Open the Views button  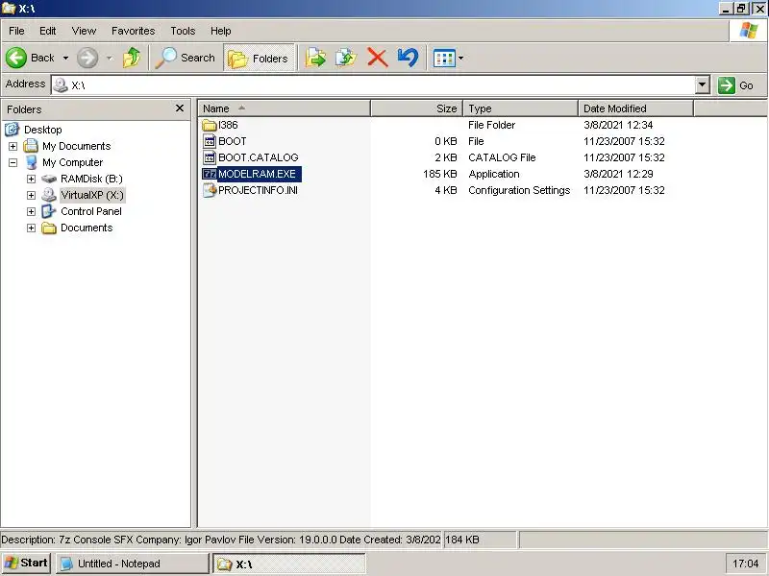click(444, 59)
